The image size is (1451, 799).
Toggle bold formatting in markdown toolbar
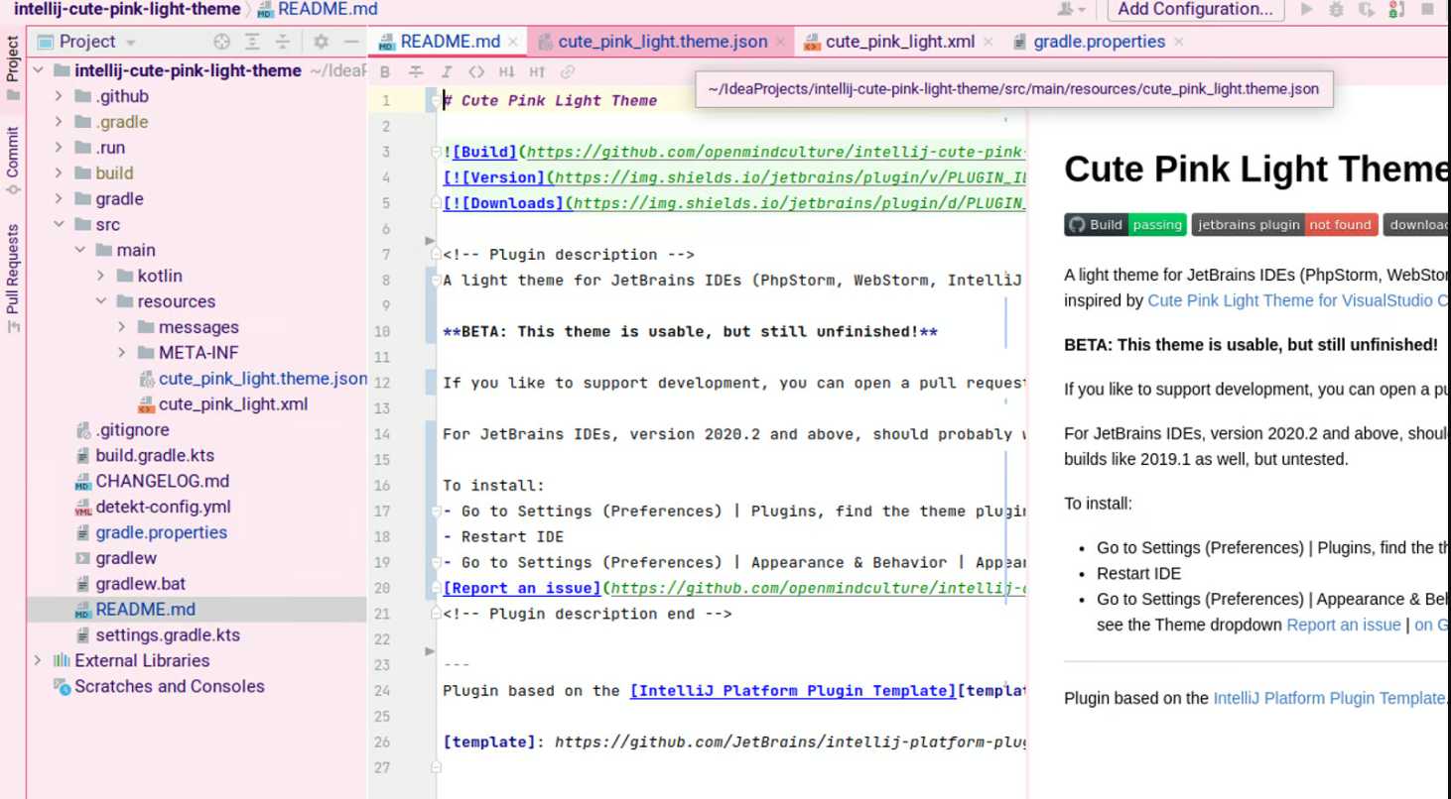(385, 71)
